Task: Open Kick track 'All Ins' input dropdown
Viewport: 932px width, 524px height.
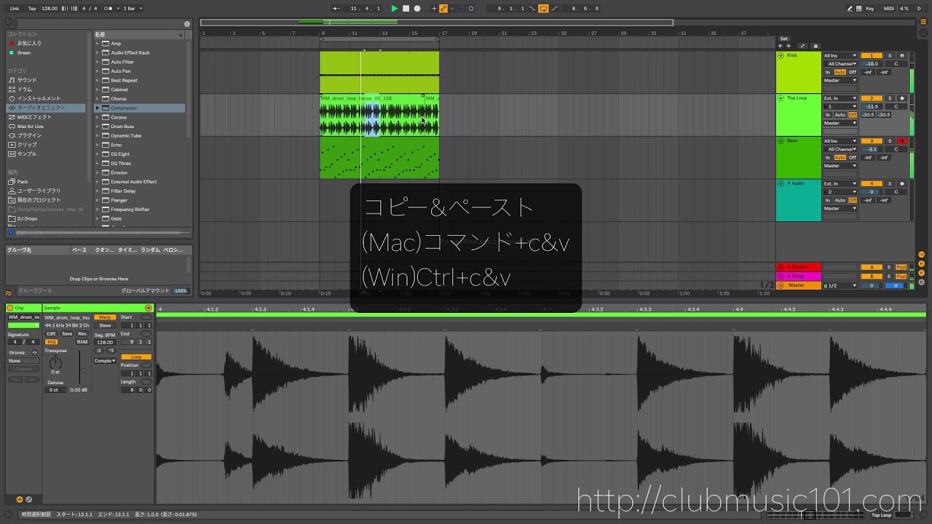Action: click(840, 55)
